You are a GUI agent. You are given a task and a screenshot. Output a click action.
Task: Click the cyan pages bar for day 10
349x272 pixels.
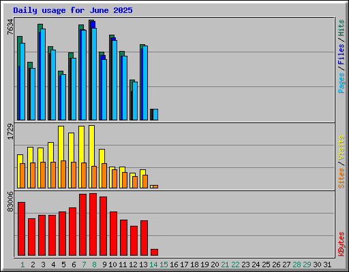click(x=115, y=80)
